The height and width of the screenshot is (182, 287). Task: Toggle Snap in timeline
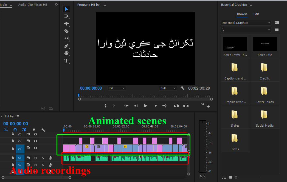click(x=15, y=130)
